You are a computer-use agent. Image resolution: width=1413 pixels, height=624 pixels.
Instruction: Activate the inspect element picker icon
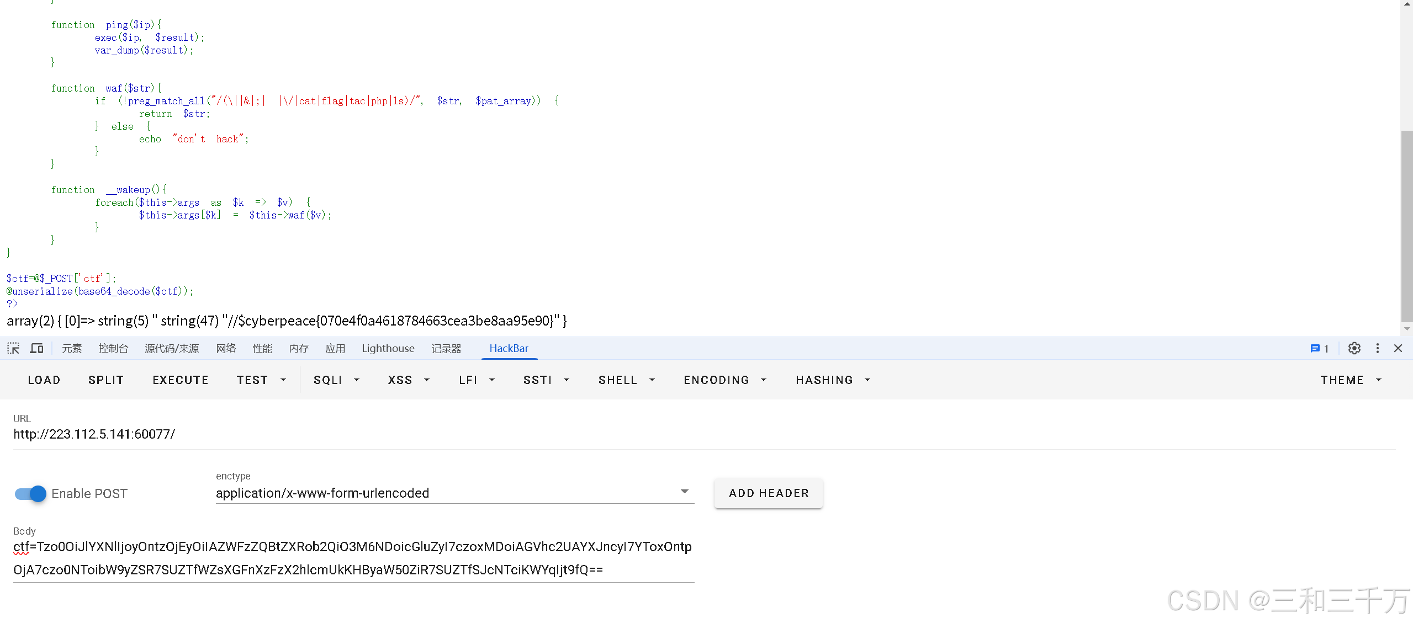pyautogui.click(x=13, y=348)
